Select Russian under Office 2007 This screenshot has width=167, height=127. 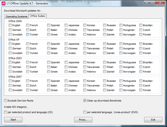pyautogui.click(x=105, y=81)
